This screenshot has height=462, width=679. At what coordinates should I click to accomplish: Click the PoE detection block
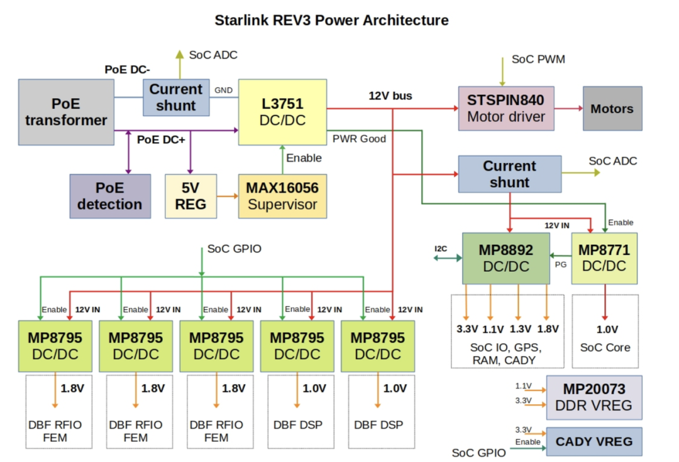pos(110,196)
